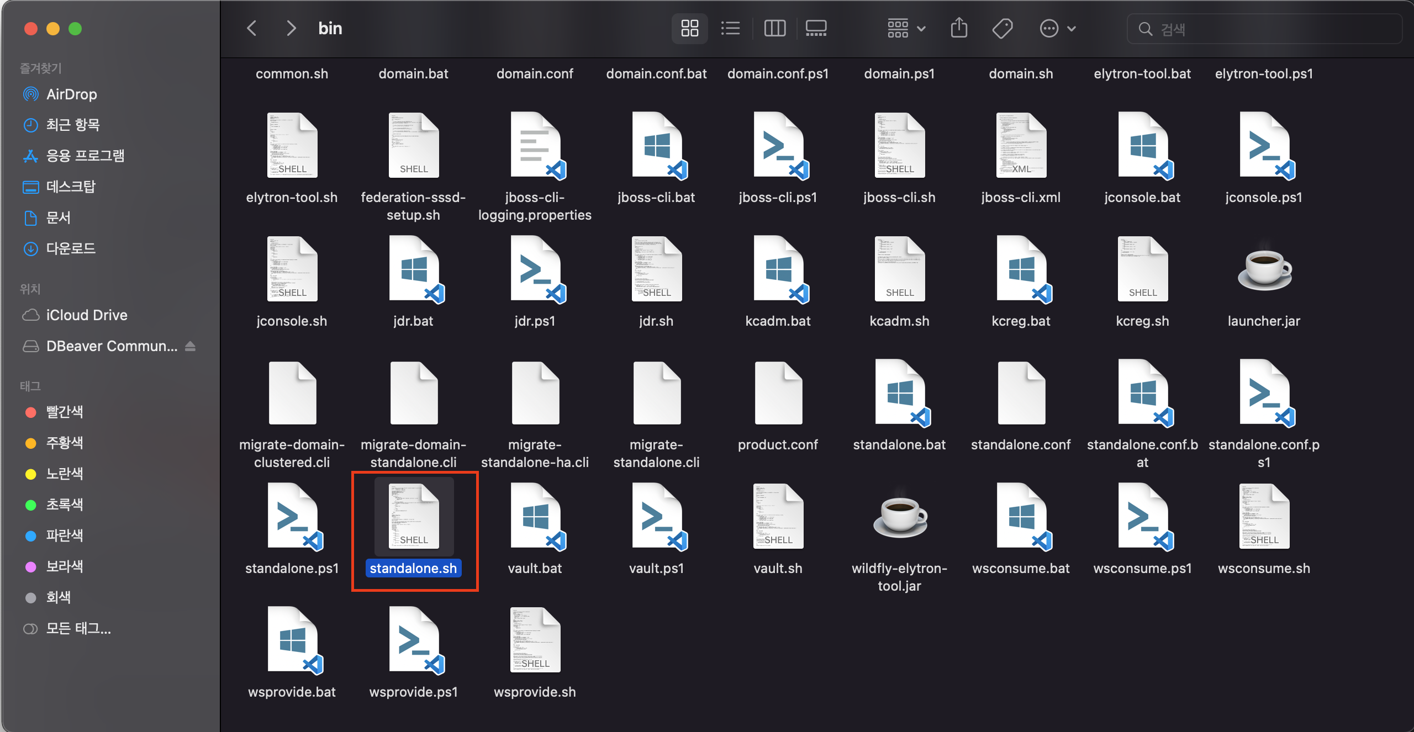Switch to list view
This screenshot has width=1414, height=732.
tap(730, 28)
